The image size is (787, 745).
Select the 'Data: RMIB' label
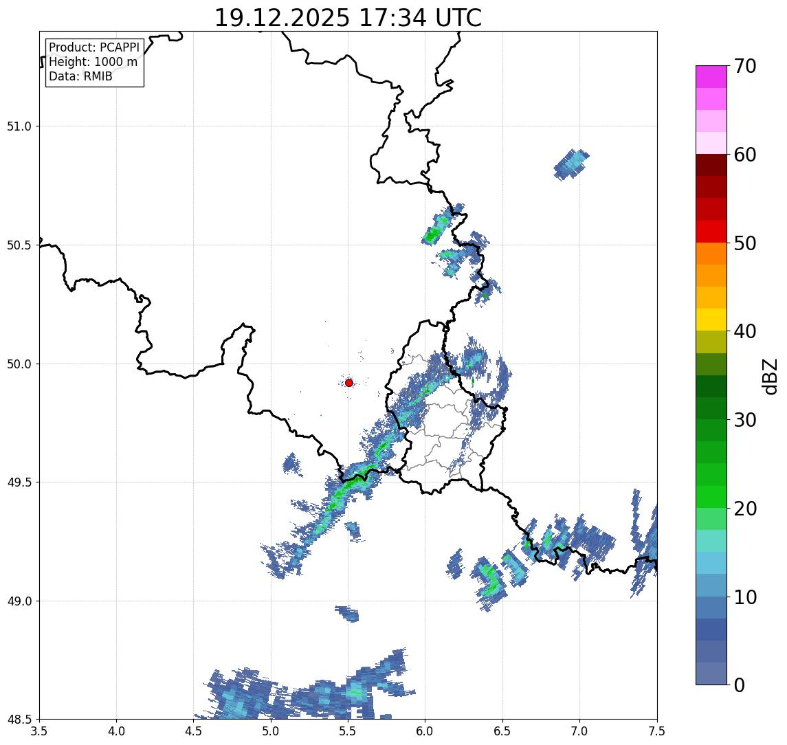click(80, 76)
